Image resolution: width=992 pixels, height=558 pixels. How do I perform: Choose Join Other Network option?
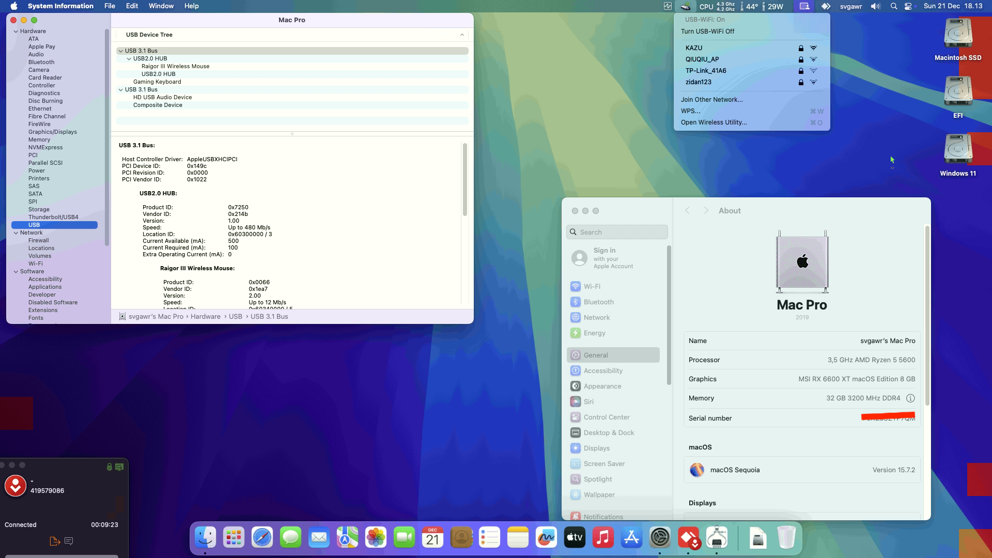pos(752,99)
